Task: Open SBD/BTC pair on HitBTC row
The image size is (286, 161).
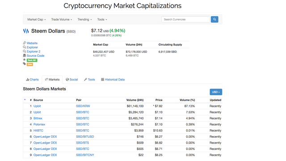Action: point(83,131)
